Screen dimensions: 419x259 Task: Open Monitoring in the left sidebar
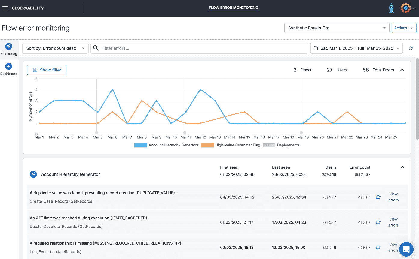click(9, 49)
